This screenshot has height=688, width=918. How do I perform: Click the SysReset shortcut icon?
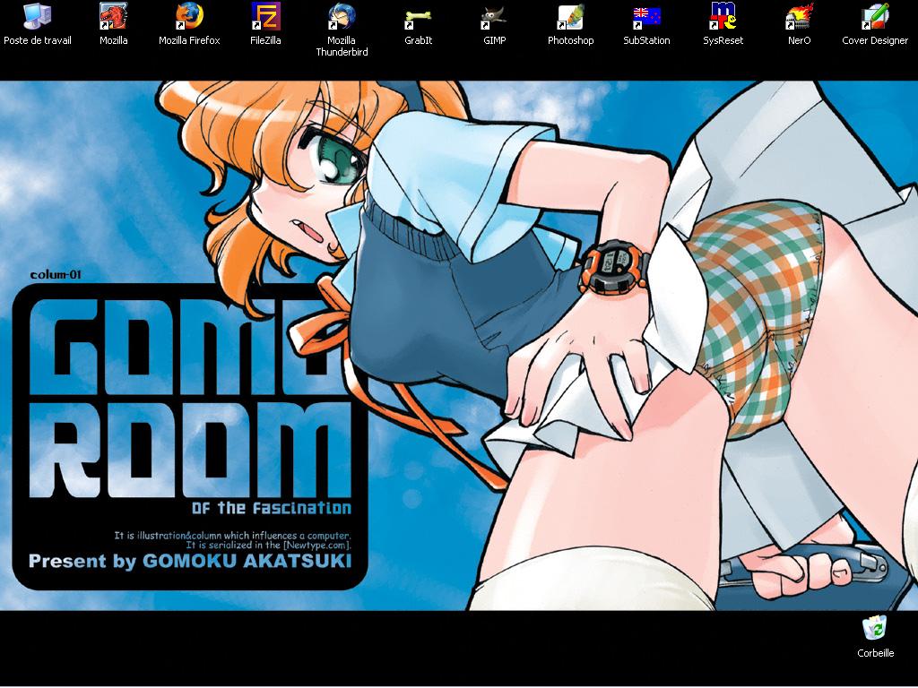(723, 16)
